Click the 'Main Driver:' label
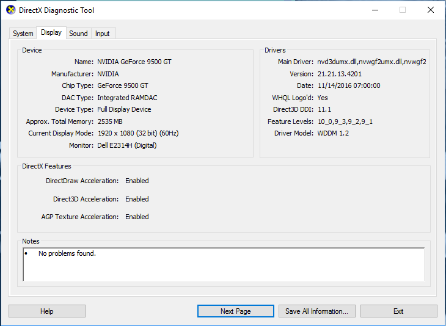 296,62
